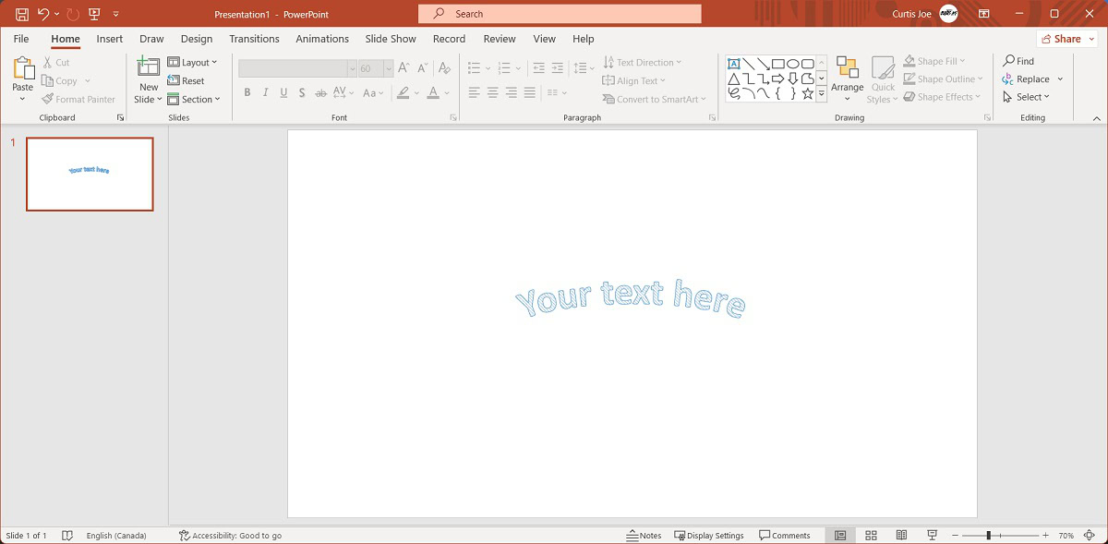Switch to Slide Sorter view icon
The image size is (1108, 544).
(871, 536)
